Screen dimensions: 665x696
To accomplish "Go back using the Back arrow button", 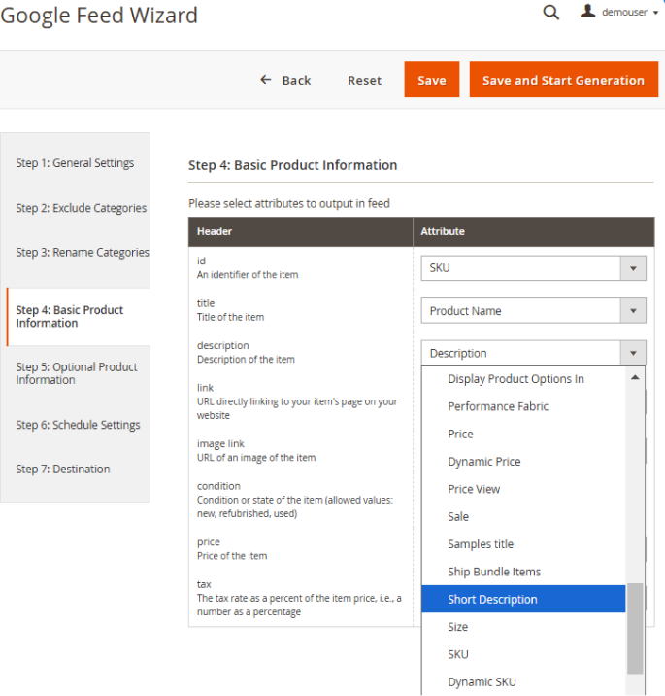I will [285, 80].
